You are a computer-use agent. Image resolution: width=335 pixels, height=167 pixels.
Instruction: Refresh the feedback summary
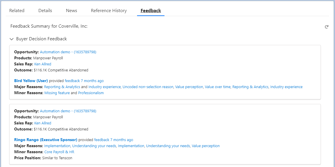coord(326,27)
